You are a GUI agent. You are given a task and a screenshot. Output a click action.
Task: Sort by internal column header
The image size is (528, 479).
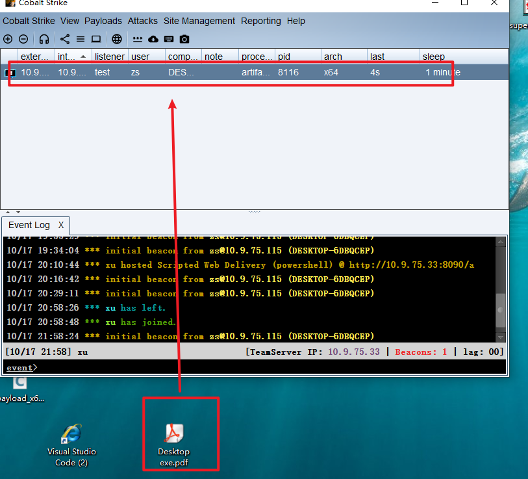tap(73, 57)
